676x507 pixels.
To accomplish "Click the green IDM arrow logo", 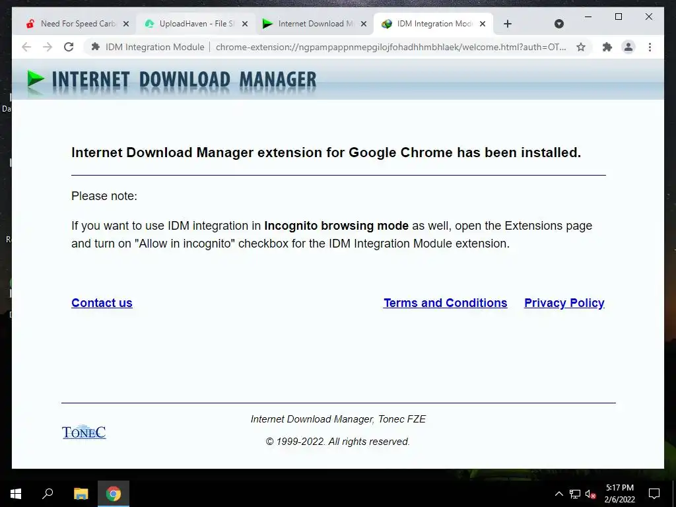I will click(36, 81).
